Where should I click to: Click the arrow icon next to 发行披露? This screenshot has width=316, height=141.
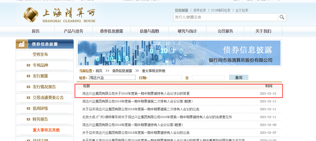(28, 76)
